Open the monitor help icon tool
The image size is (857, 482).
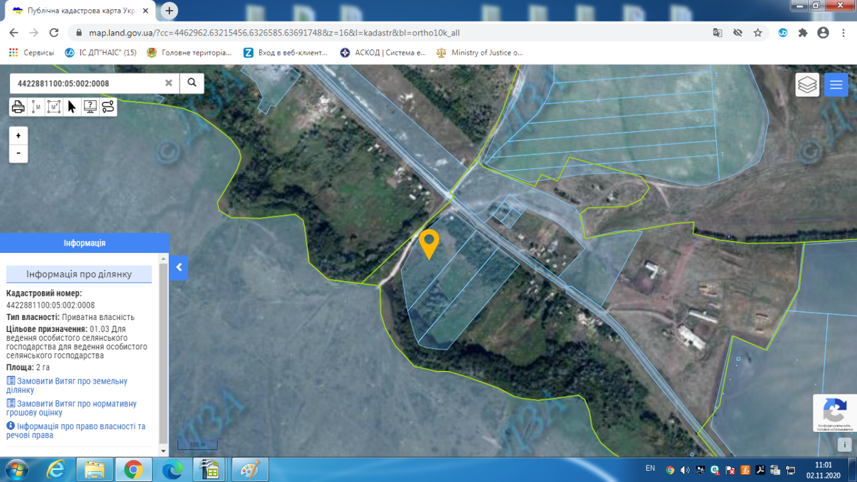point(90,107)
